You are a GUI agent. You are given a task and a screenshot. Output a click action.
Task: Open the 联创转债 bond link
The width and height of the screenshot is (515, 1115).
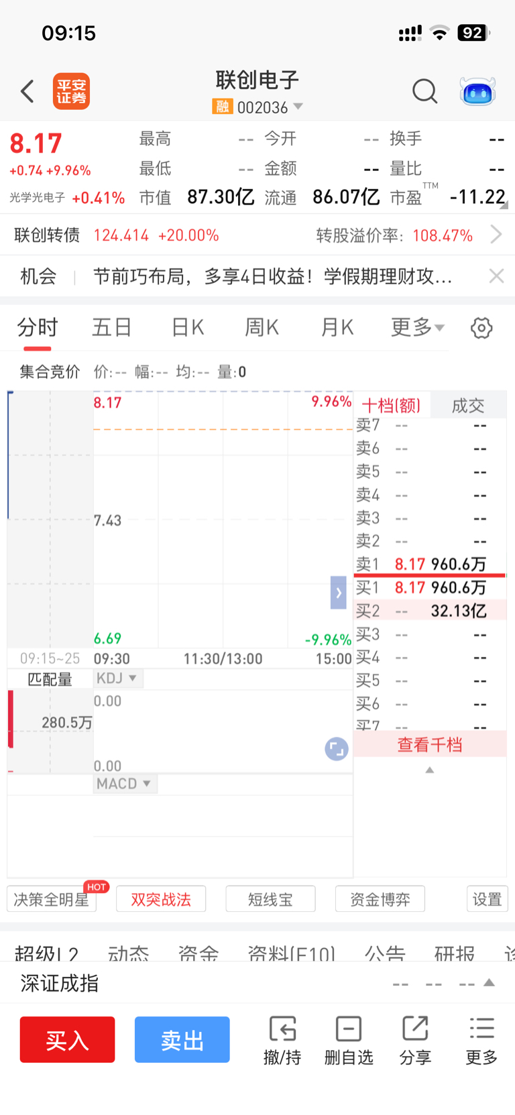(x=47, y=235)
